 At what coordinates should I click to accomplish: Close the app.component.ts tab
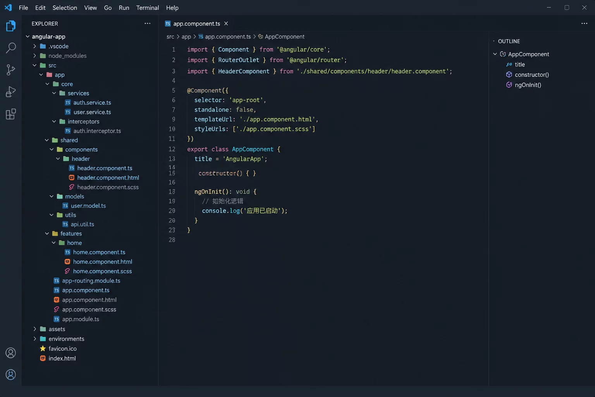click(226, 24)
